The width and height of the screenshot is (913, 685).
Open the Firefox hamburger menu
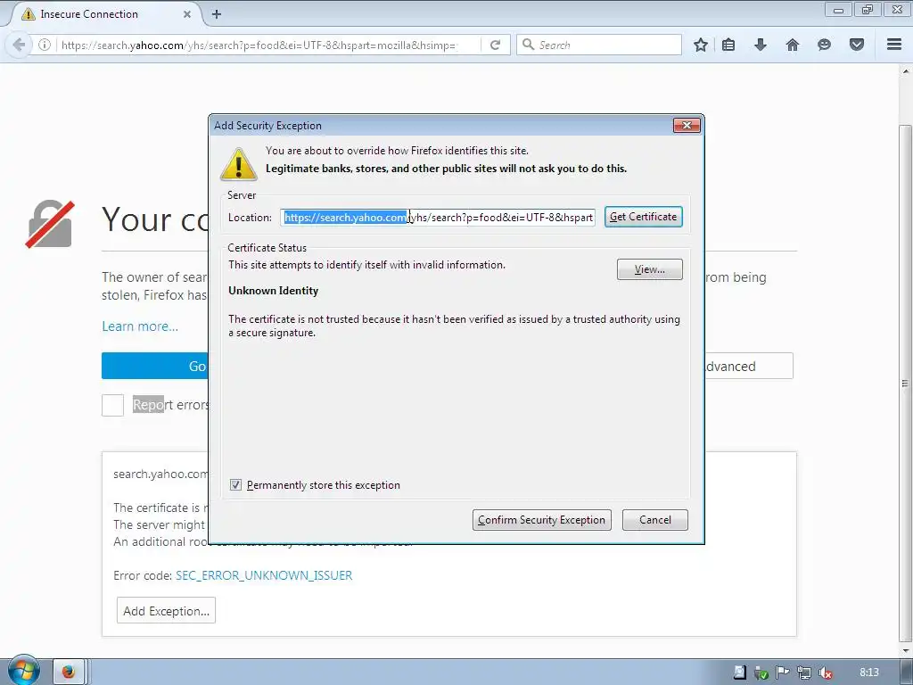point(894,45)
